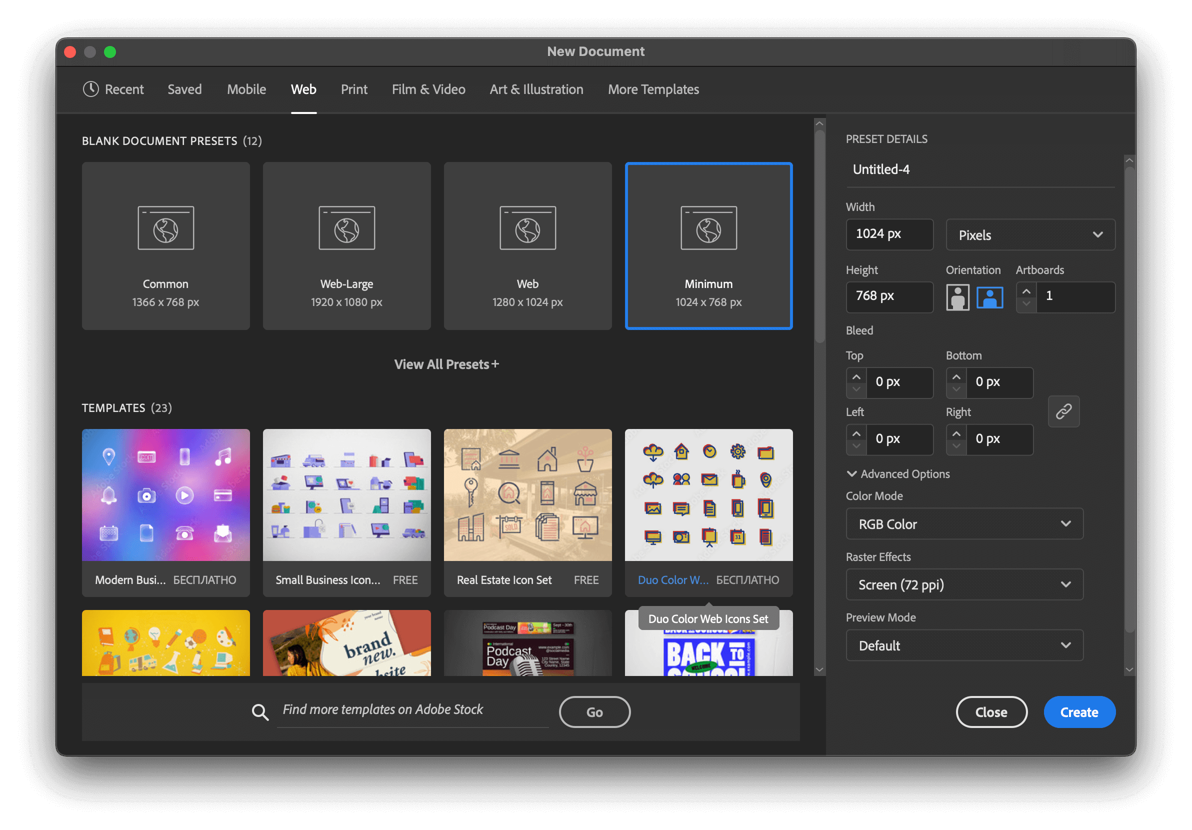Switch orientation to portrait
Viewport: 1192px width, 830px height.
(x=957, y=297)
